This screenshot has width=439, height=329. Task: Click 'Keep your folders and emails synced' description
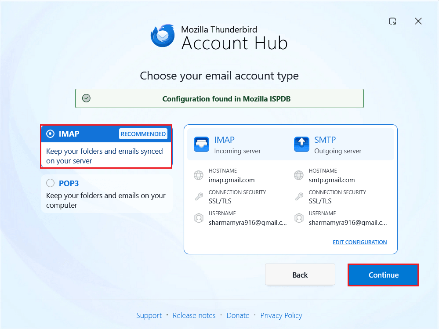tap(105, 156)
